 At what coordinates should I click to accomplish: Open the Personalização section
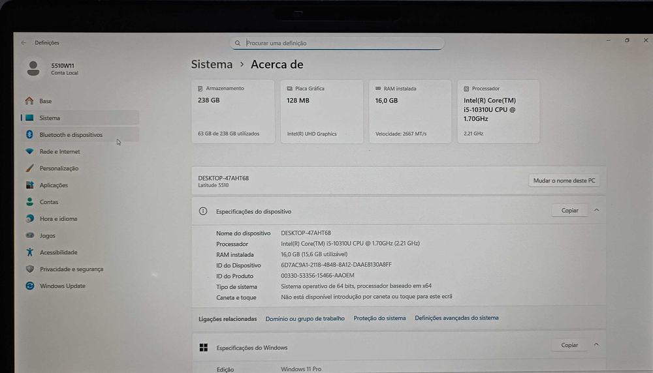pyautogui.click(x=80, y=168)
